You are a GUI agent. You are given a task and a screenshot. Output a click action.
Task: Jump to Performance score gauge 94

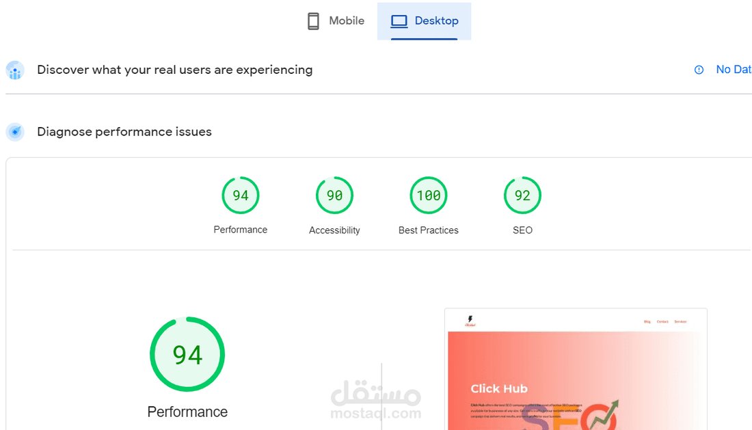[x=240, y=195]
